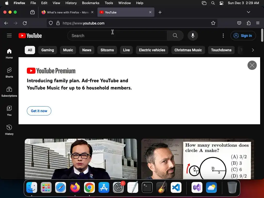Image resolution: width=264 pixels, height=198 pixels.
Task: Click the YouTube logo
Action: tap(30, 36)
